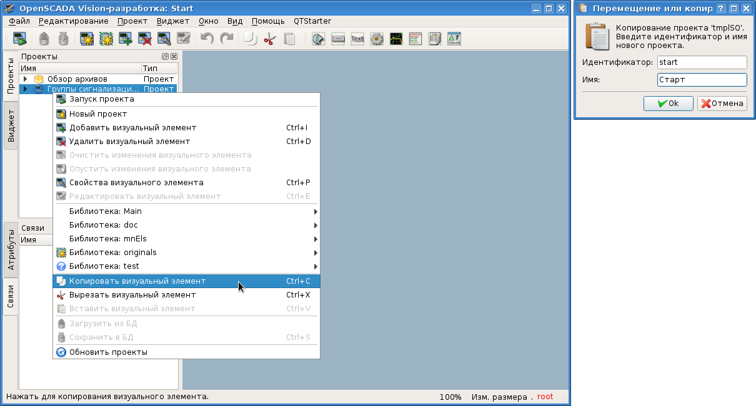Open the Проект menu
The width and height of the screenshot is (756, 406).
tap(132, 21)
